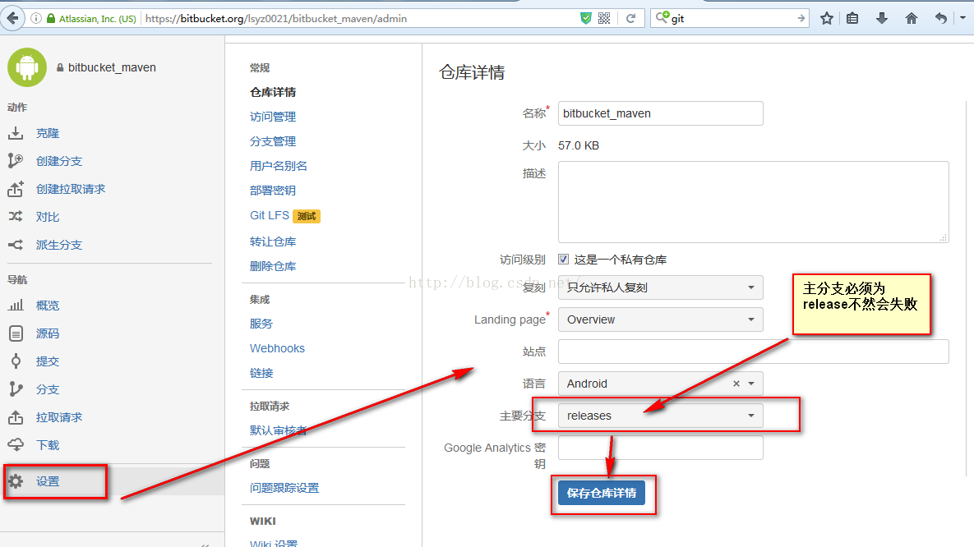This screenshot has height=547, width=974.
Task: Open 访问管理 settings page
Action: (273, 117)
